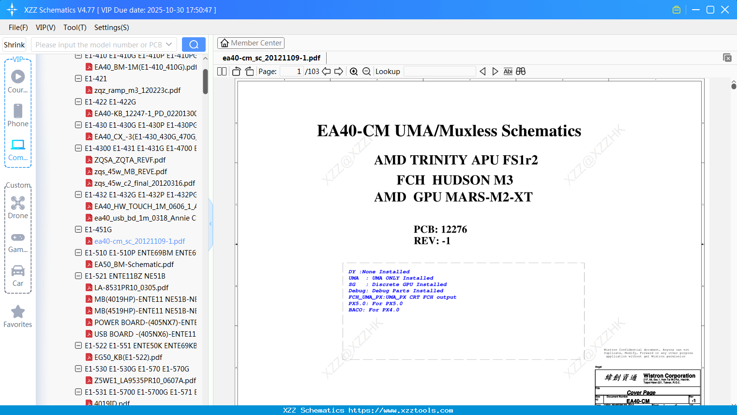
Task: Click the home icon of Member Center
Action: (x=225, y=43)
